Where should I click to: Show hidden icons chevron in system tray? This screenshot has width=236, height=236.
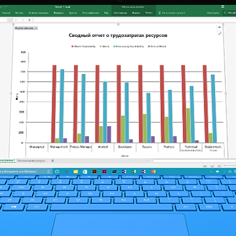(x=211, y=172)
